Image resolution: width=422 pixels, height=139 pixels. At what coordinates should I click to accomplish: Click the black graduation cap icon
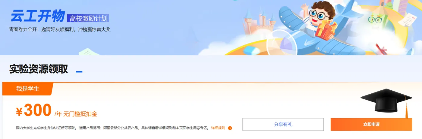(386, 101)
